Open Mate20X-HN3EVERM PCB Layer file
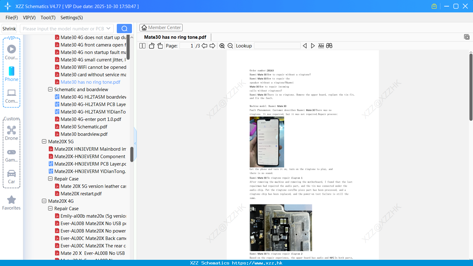 [88, 164]
